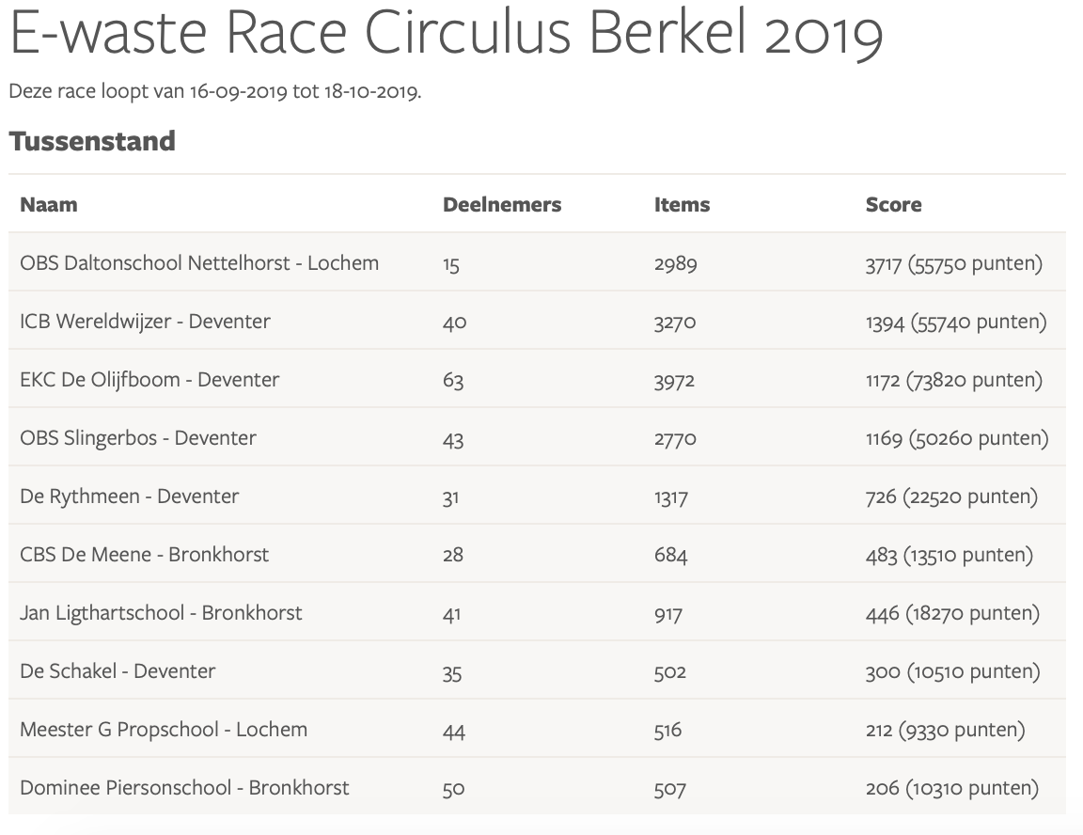
Task: Select ICB Wereldwijzer - Deventer entry
Action: click(145, 322)
